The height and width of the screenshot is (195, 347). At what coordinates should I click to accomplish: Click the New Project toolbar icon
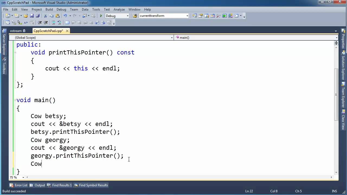click(8, 16)
